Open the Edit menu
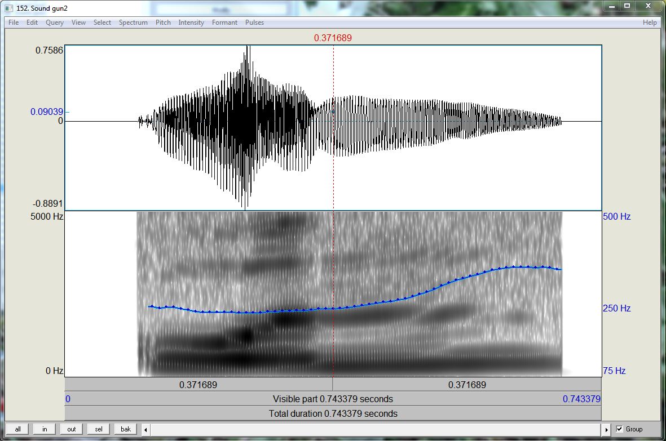Image resolution: width=666 pixels, height=441 pixels. 32,23
